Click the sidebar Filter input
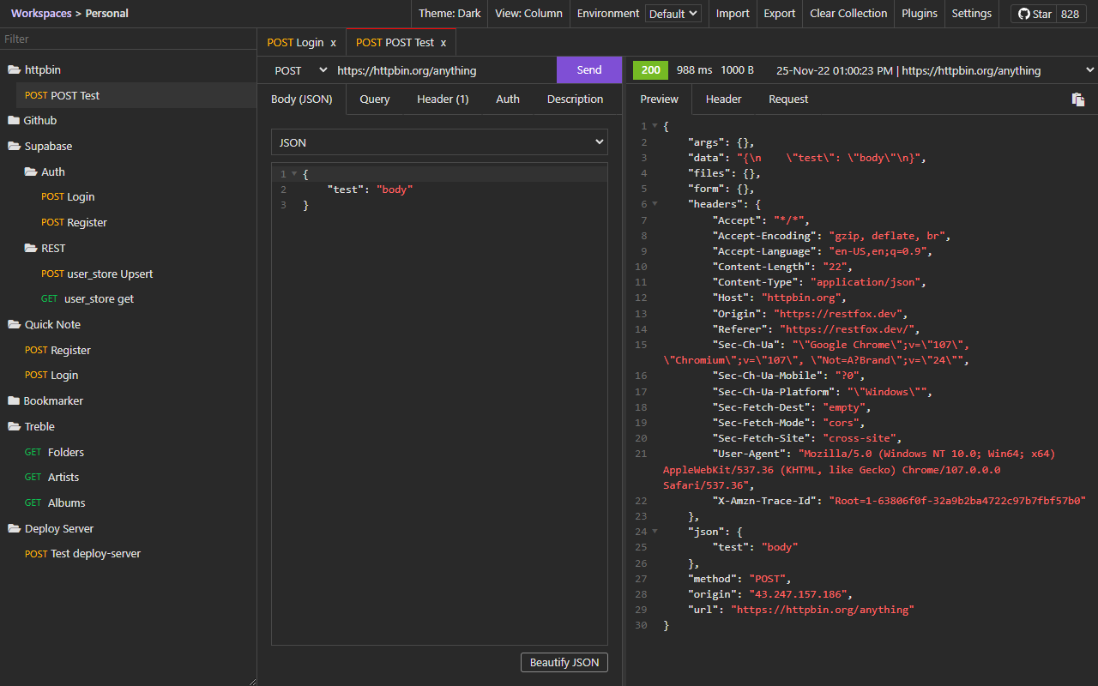Image resolution: width=1098 pixels, height=686 pixels. [x=129, y=39]
